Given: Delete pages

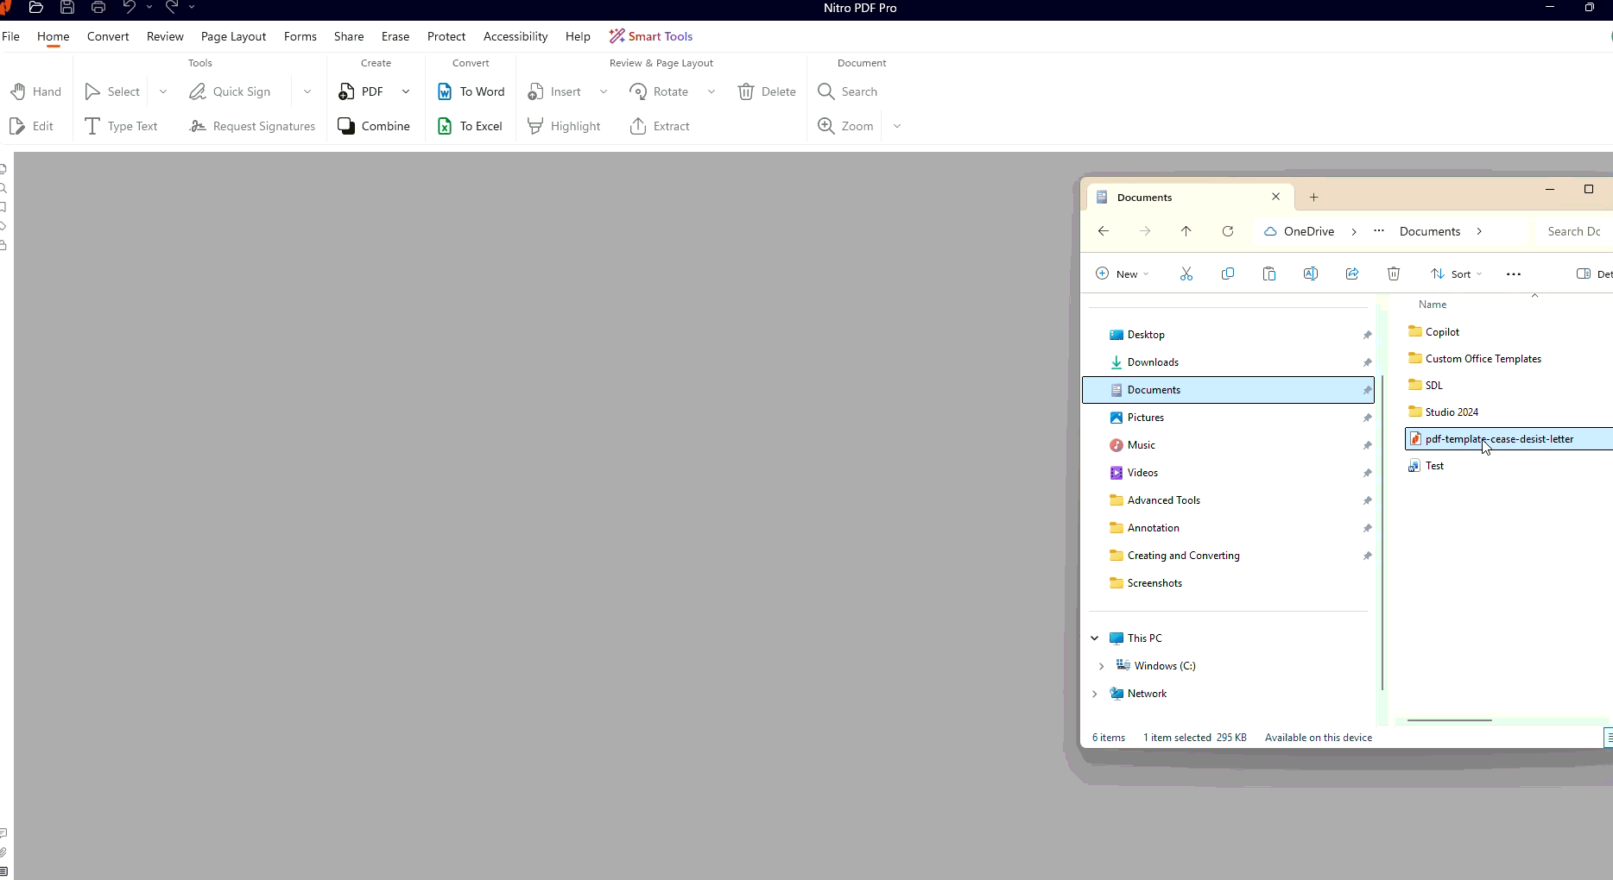Looking at the screenshot, I should pos(768,91).
